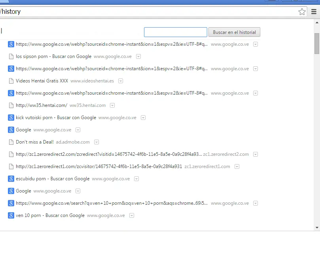Open dropdown for 'Google' entry below 'escubidu'

tap(78, 191)
